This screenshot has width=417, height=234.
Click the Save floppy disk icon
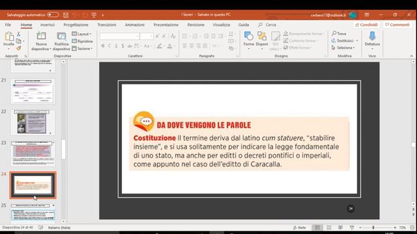[x=66, y=15]
